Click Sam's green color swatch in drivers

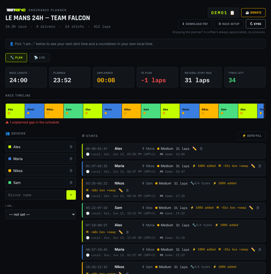pos(10,183)
